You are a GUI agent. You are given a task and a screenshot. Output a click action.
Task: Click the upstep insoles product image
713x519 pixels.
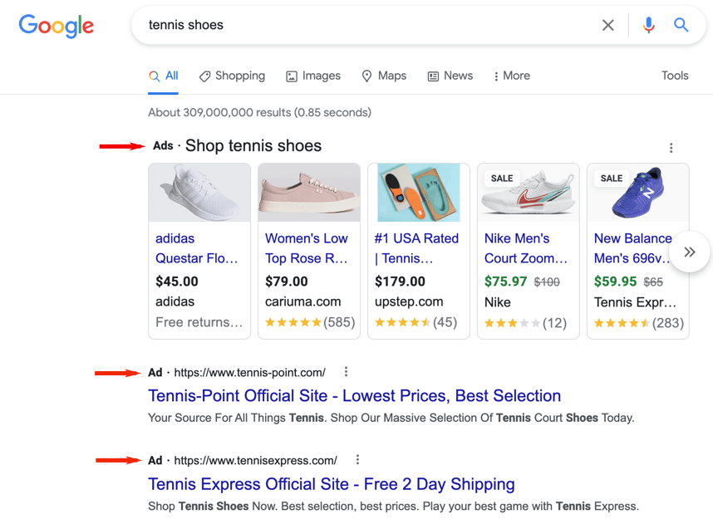[419, 193]
